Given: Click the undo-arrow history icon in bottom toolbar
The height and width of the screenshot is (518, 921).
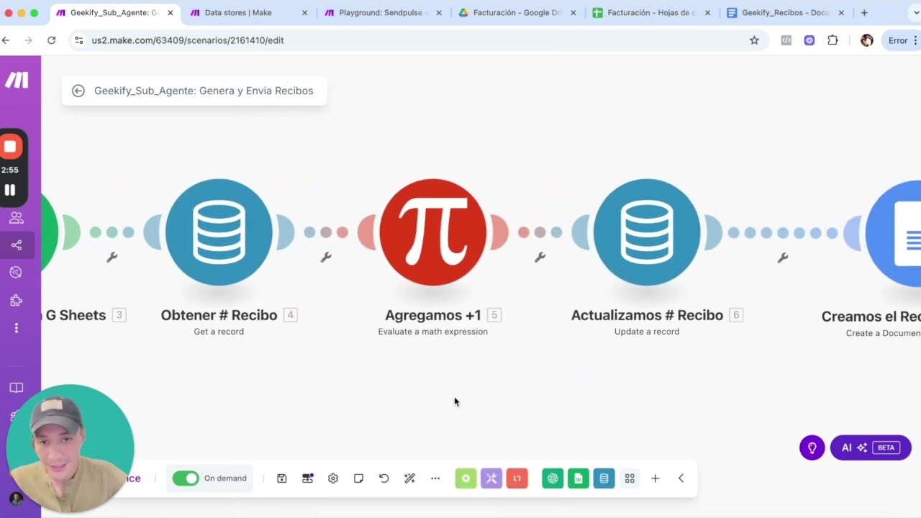Looking at the screenshot, I should (x=384, y=478).
